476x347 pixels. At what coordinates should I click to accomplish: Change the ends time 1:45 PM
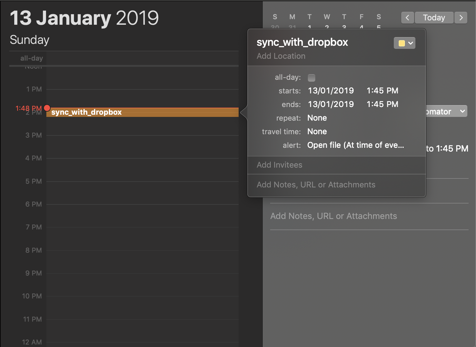(x=382, y=104)
